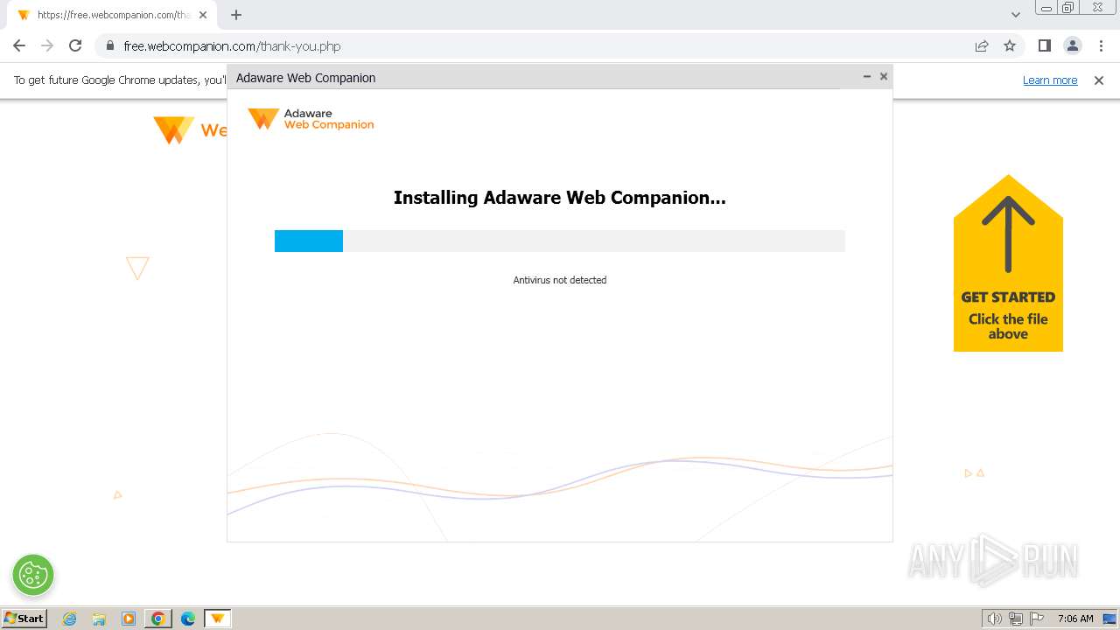
Task: Click the show desktop button
Action: tap(1110, 619)
